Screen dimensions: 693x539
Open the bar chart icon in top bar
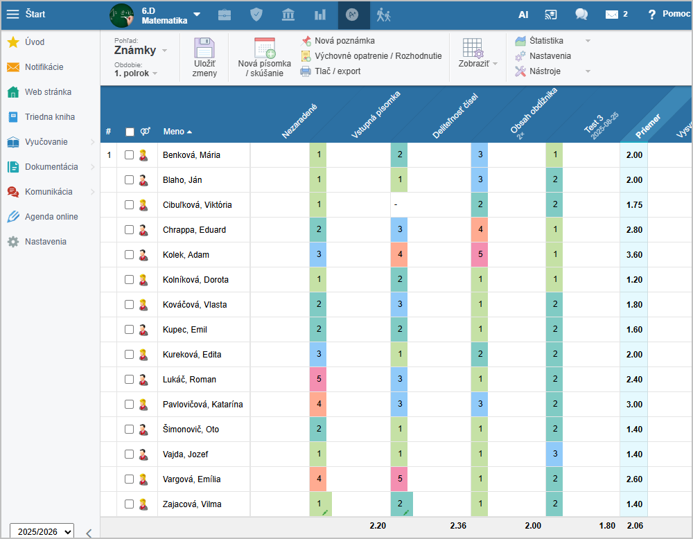pos(319,15)
